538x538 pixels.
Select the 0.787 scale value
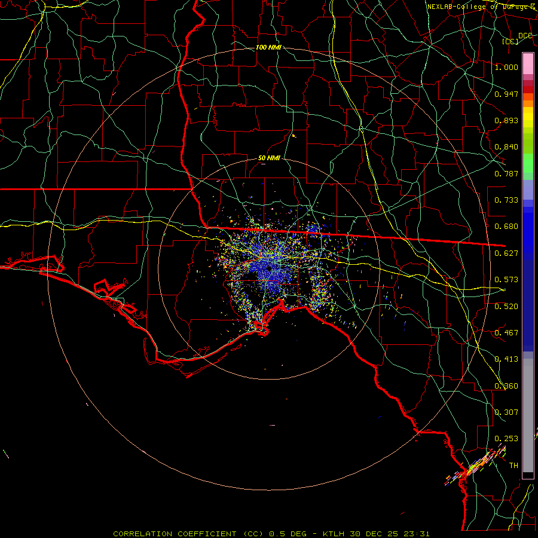pos(506,173)
